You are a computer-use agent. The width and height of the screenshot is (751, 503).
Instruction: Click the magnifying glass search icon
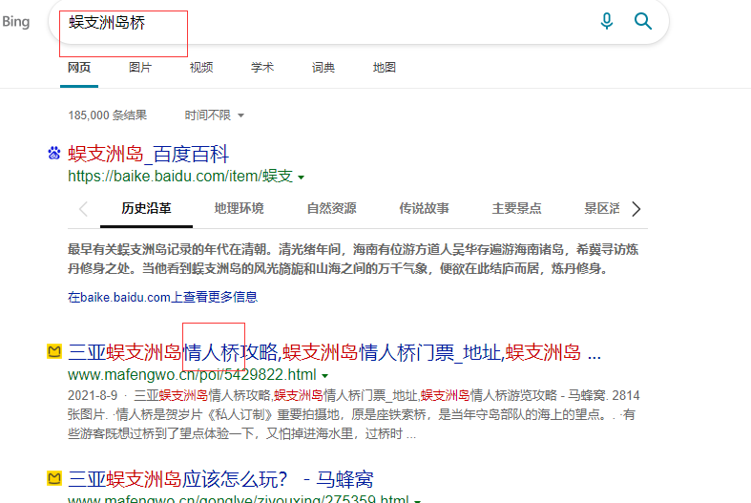tap(643, 21)
